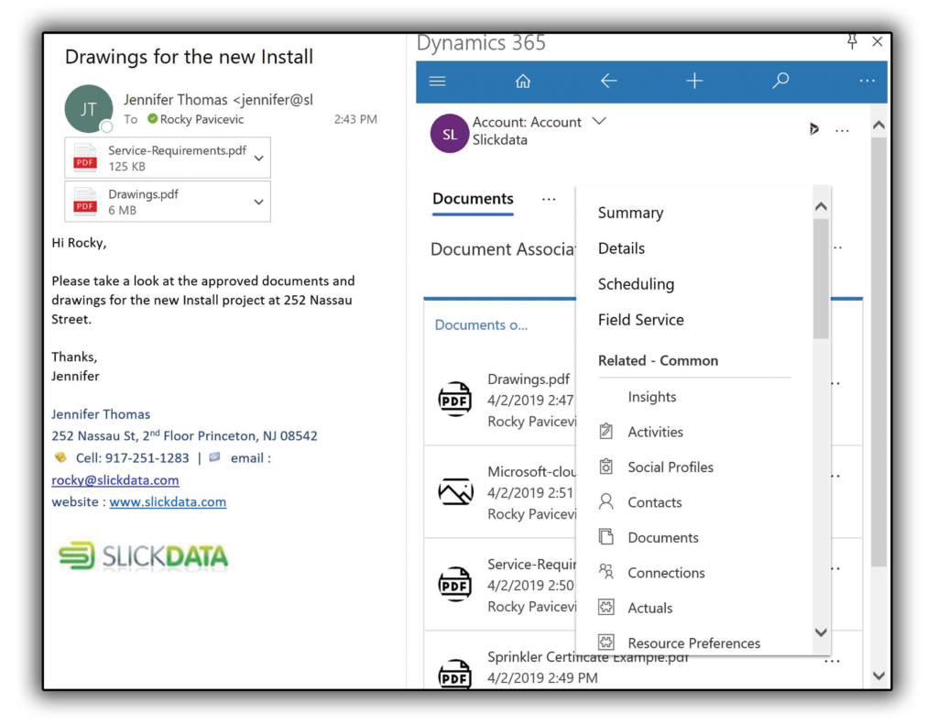Go to Dynamics 365 home
Image resolution: width=938 pixels, height=725 pixels.
point(523,81)
